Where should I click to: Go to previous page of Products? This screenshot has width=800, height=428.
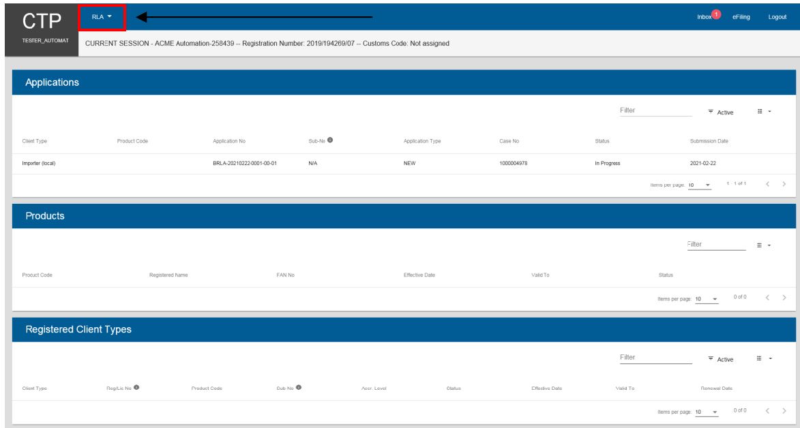767,297
